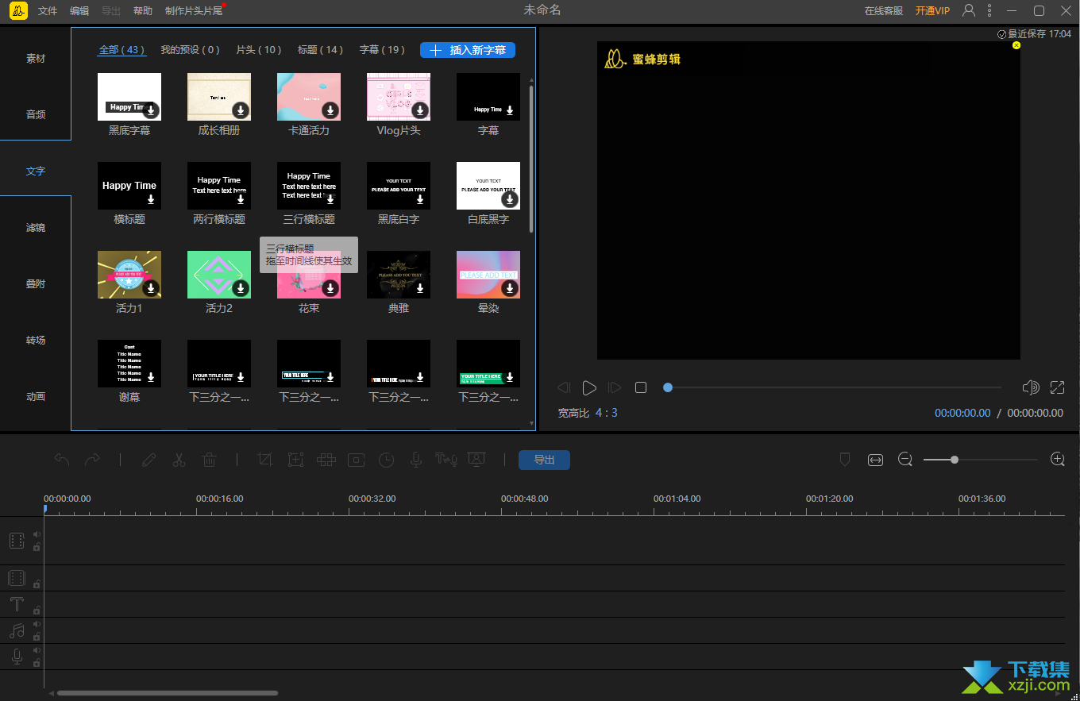This screenshot has height=701, width=1080.
Task: Open the 动画 sidebar panel
Action: click(36, 397)
